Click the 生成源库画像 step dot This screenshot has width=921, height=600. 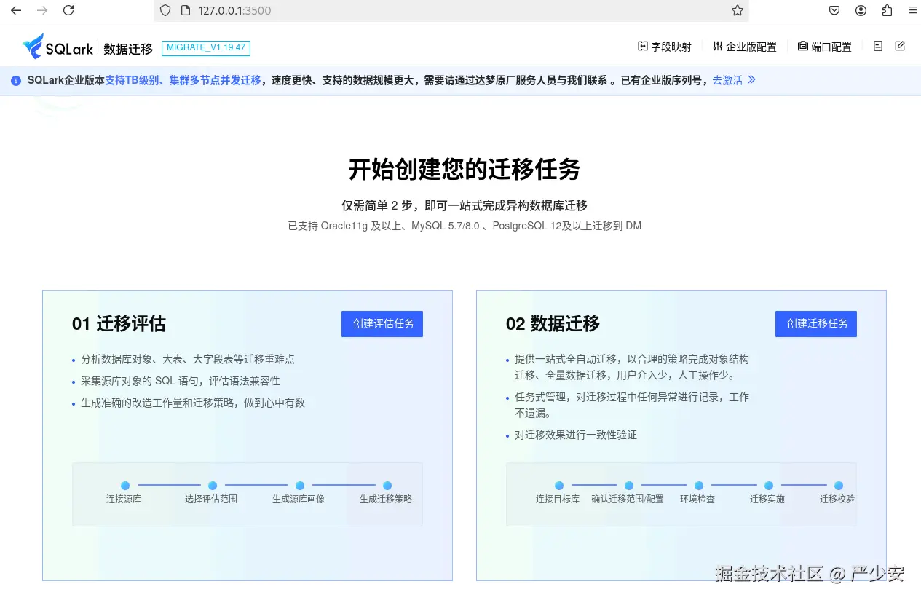pos(300,486)
